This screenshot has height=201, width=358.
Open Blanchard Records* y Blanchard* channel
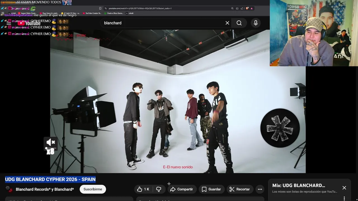45,189
